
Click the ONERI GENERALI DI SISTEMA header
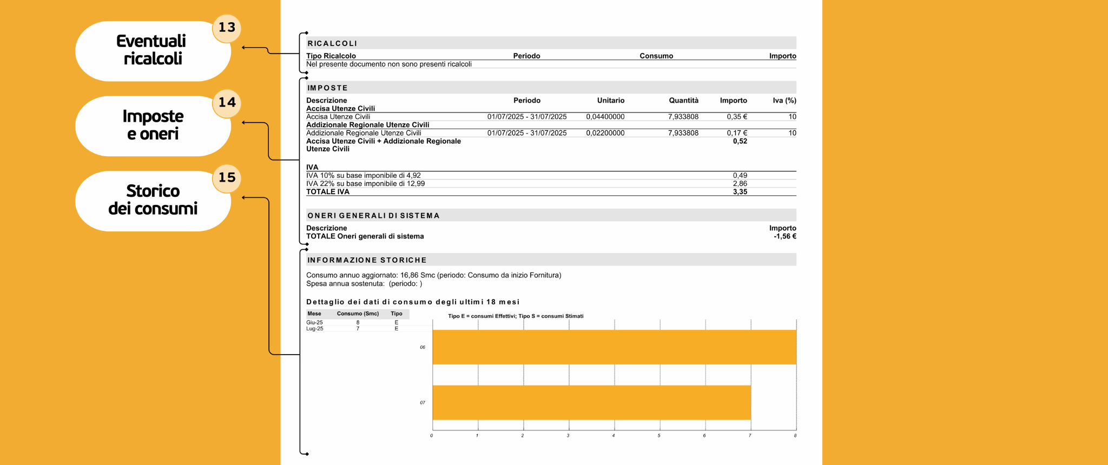click(373, 215)
